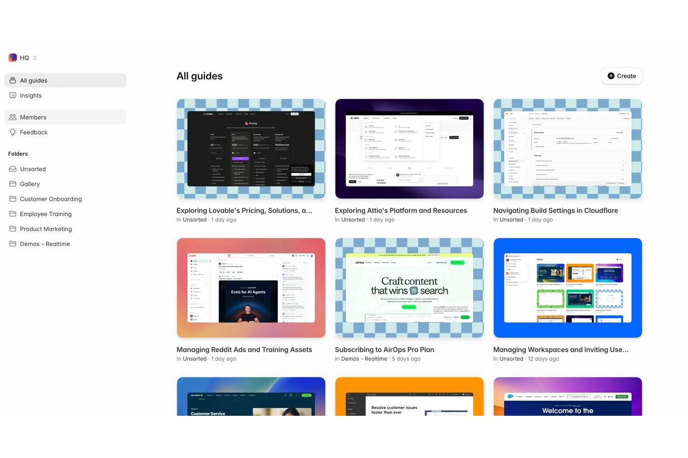This screenshot has height=458, width=688.
Task: Open the HQ workspace switcher chevron
Action: coord(35,58)
